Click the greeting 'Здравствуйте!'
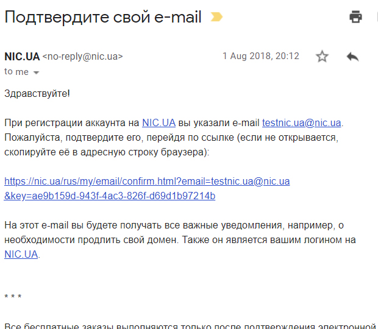This screenshot has height=329, width=378. [37, 94]
